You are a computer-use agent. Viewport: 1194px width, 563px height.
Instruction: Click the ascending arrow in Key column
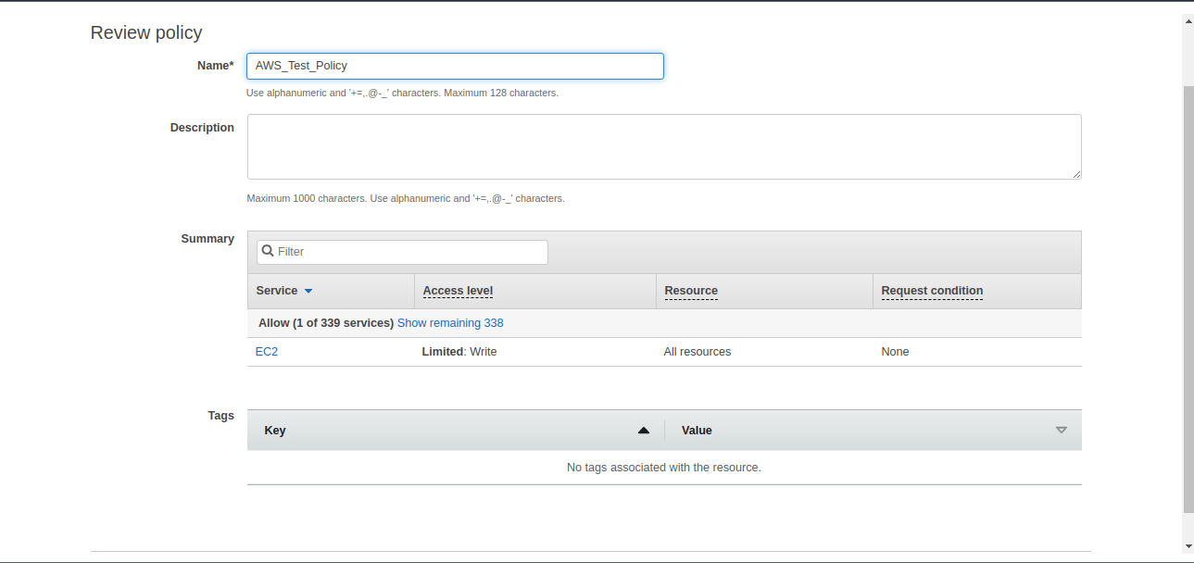pos(644,431)
